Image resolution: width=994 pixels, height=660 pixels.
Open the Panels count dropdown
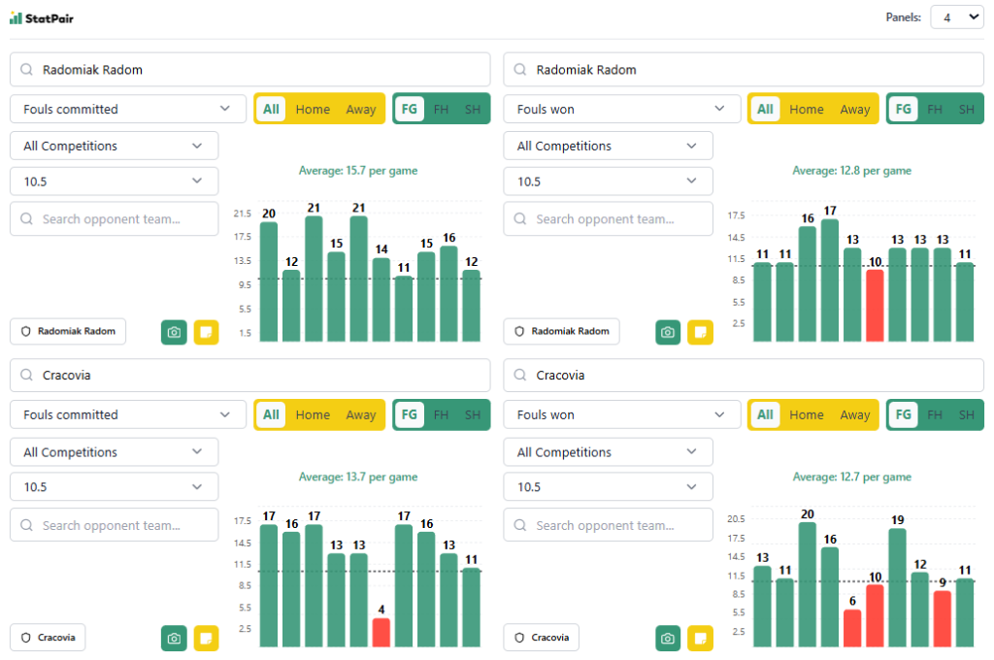tap(956, 17)
